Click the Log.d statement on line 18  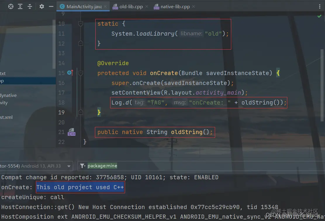click(x=199, y=102)
